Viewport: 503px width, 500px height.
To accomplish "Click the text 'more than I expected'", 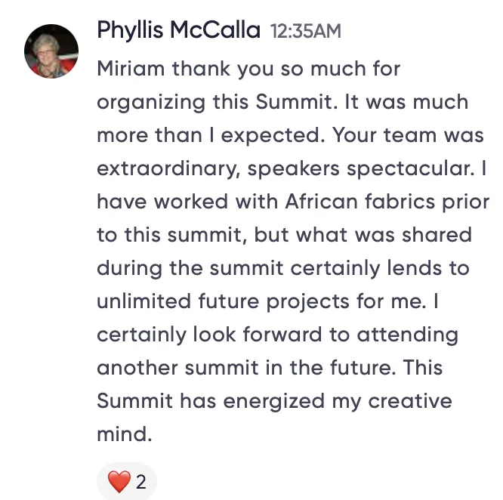I will click(208, 136).
